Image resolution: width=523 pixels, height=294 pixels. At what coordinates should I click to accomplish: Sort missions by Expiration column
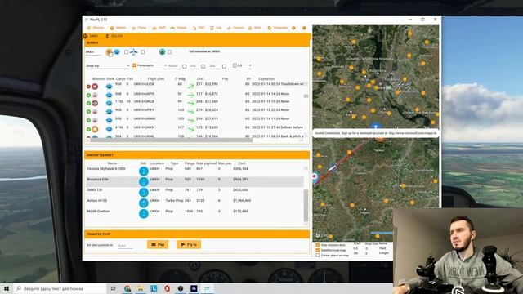pos(266,79)
